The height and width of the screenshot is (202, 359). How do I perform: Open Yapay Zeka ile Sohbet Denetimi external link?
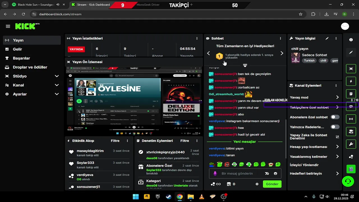coord(337,137)
